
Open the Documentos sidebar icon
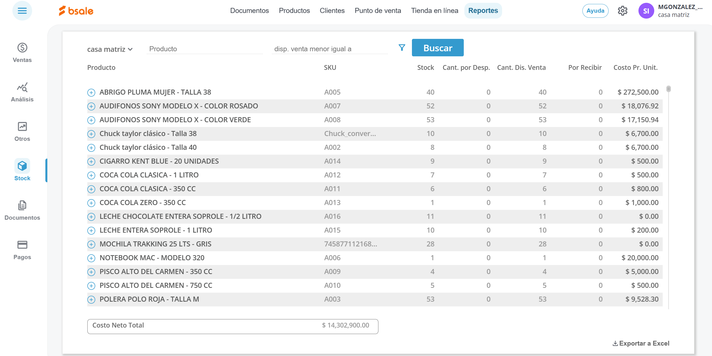pos(22,206)
